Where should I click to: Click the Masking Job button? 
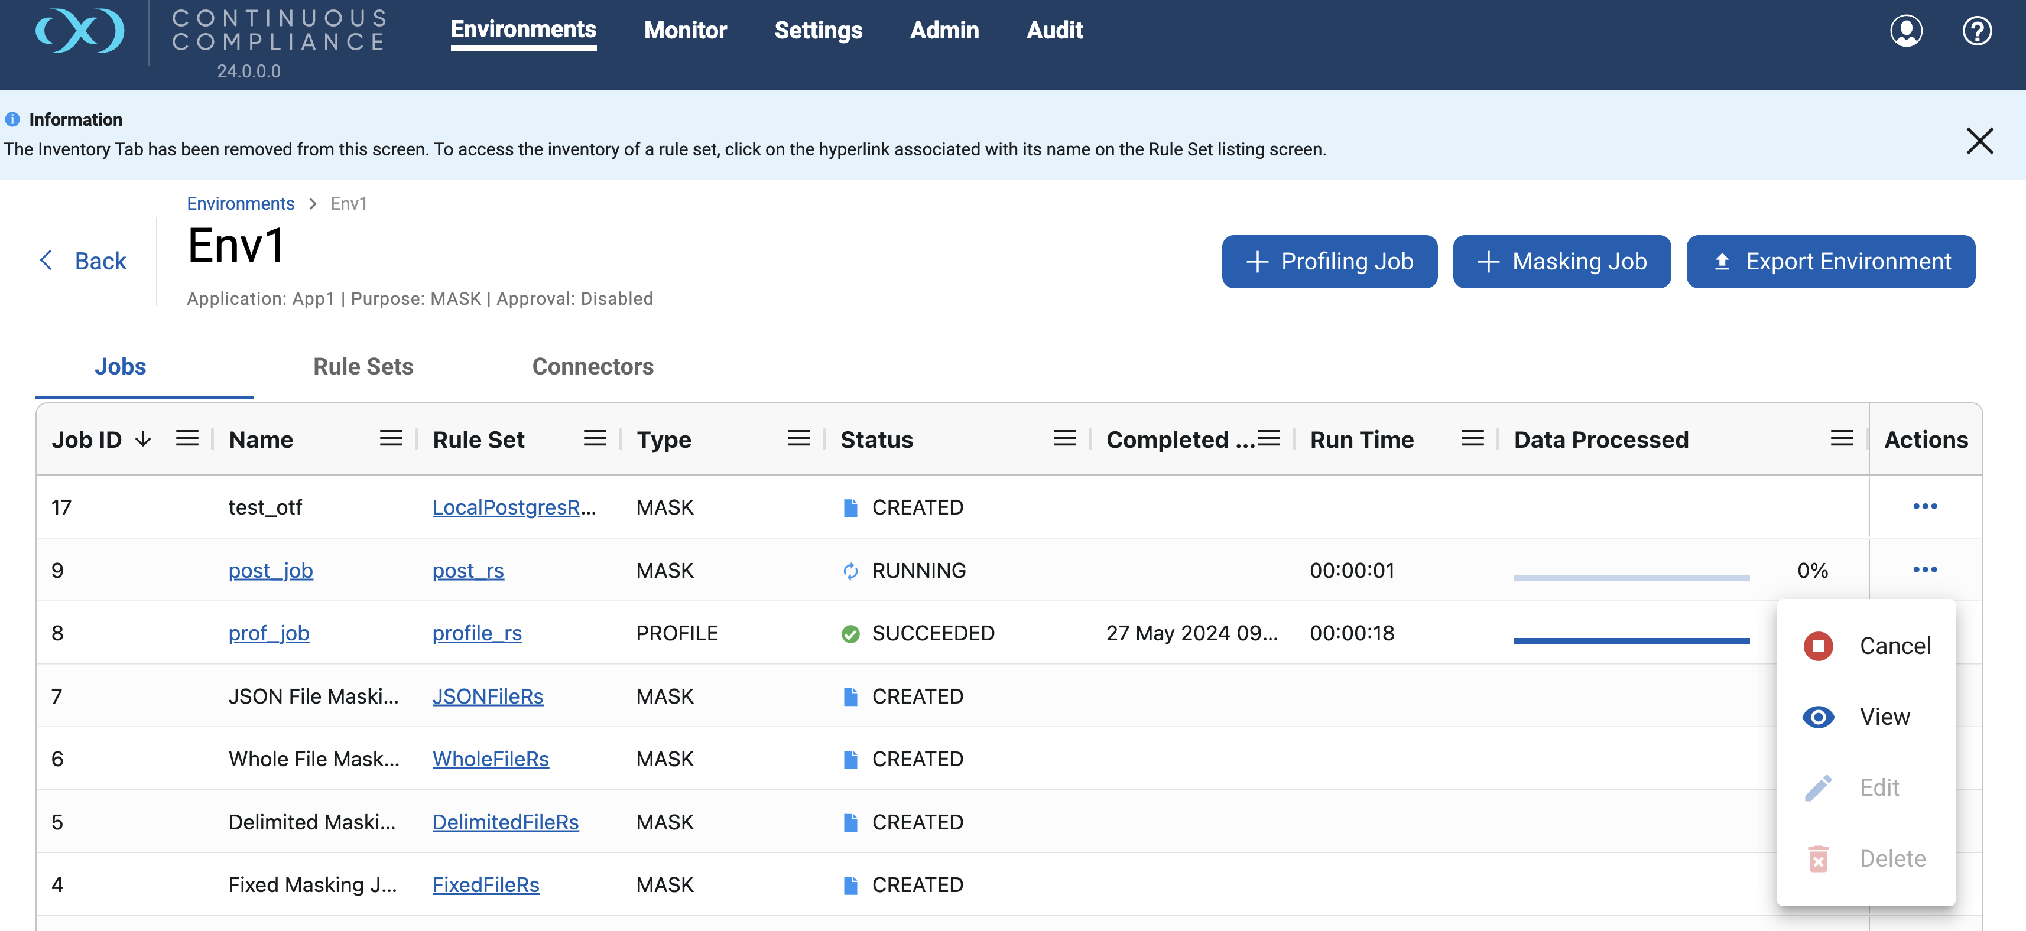pyautogui.click(x=1561, y=261)
